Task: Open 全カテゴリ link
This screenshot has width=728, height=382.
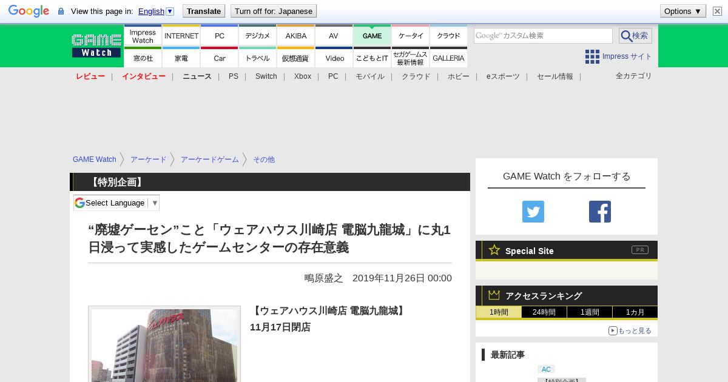Action: tap(634, 76)
